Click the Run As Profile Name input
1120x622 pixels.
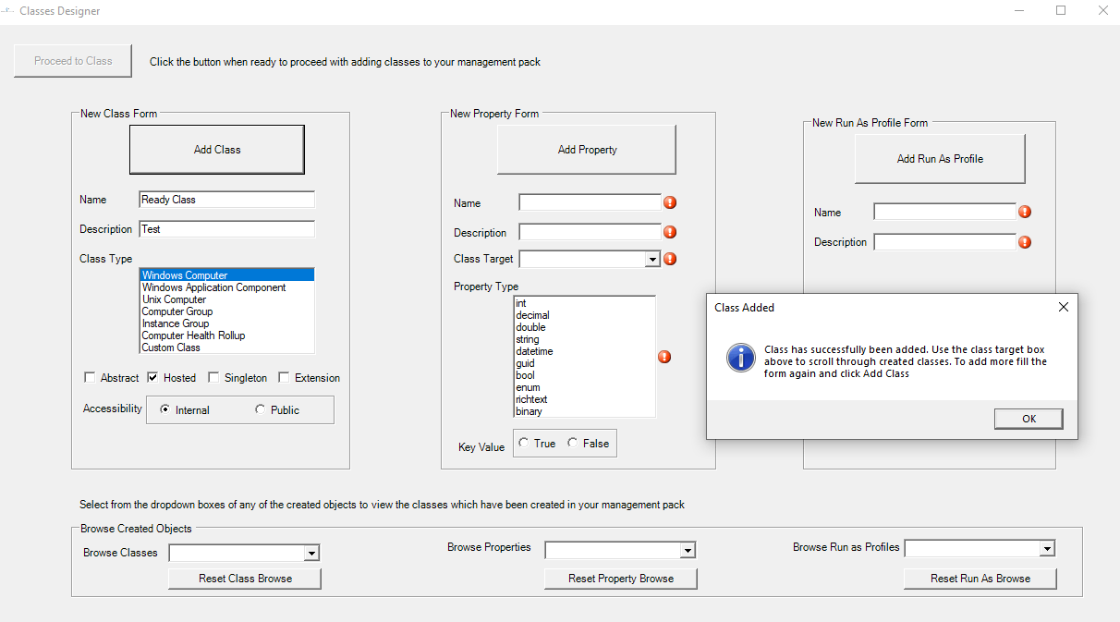(x=944, y=212)
